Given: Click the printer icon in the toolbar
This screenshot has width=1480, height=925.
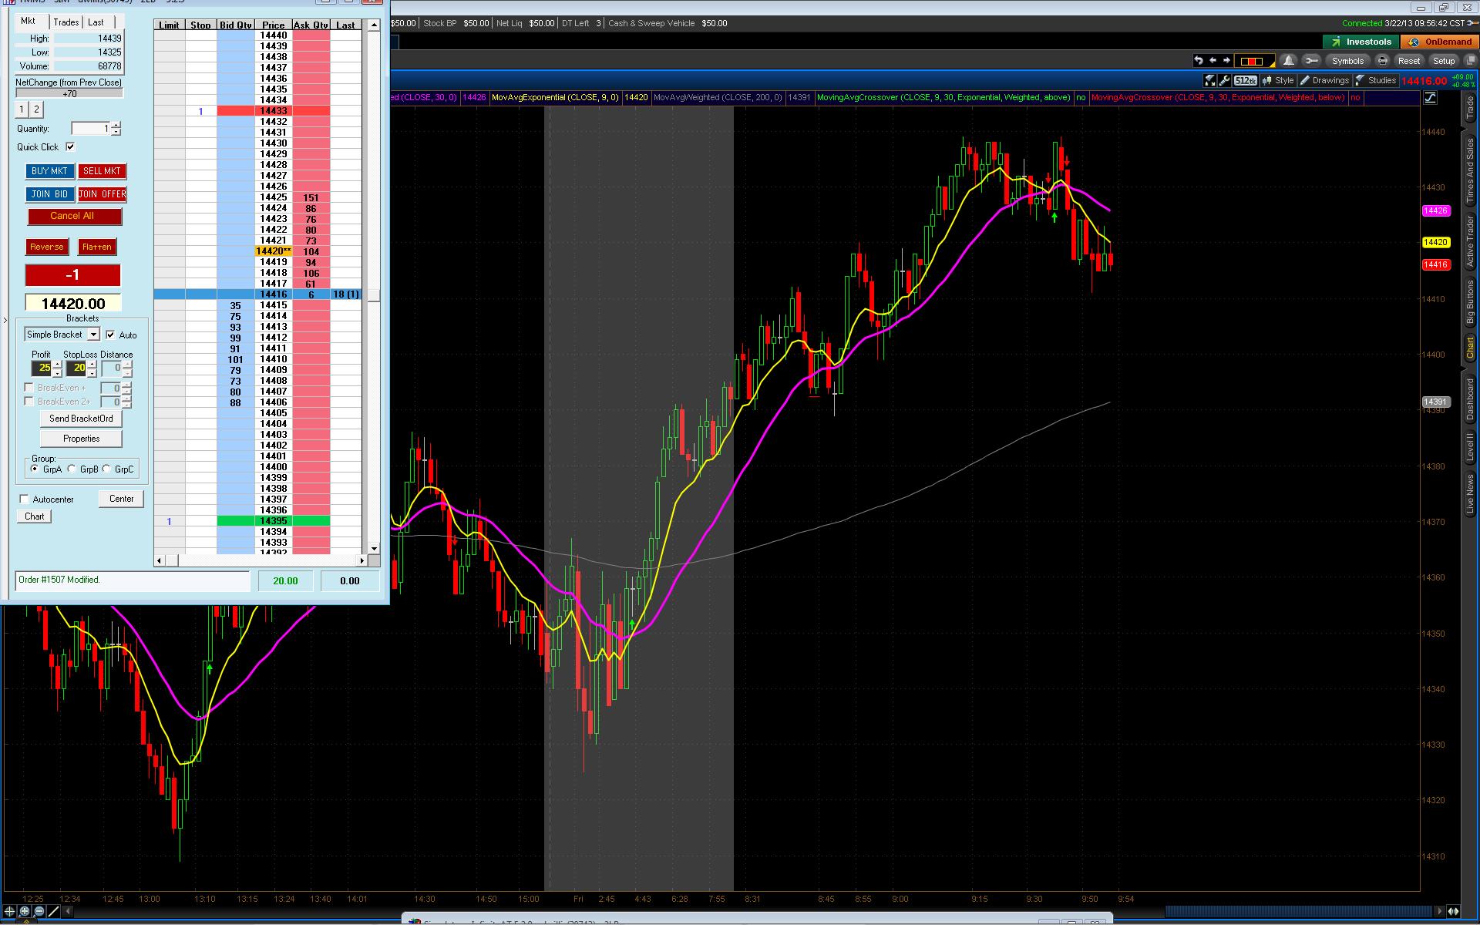Looking at the screenshot, I should [x=1383, y=61].
